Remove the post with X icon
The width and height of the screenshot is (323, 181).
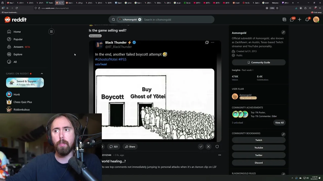[208, 147]
